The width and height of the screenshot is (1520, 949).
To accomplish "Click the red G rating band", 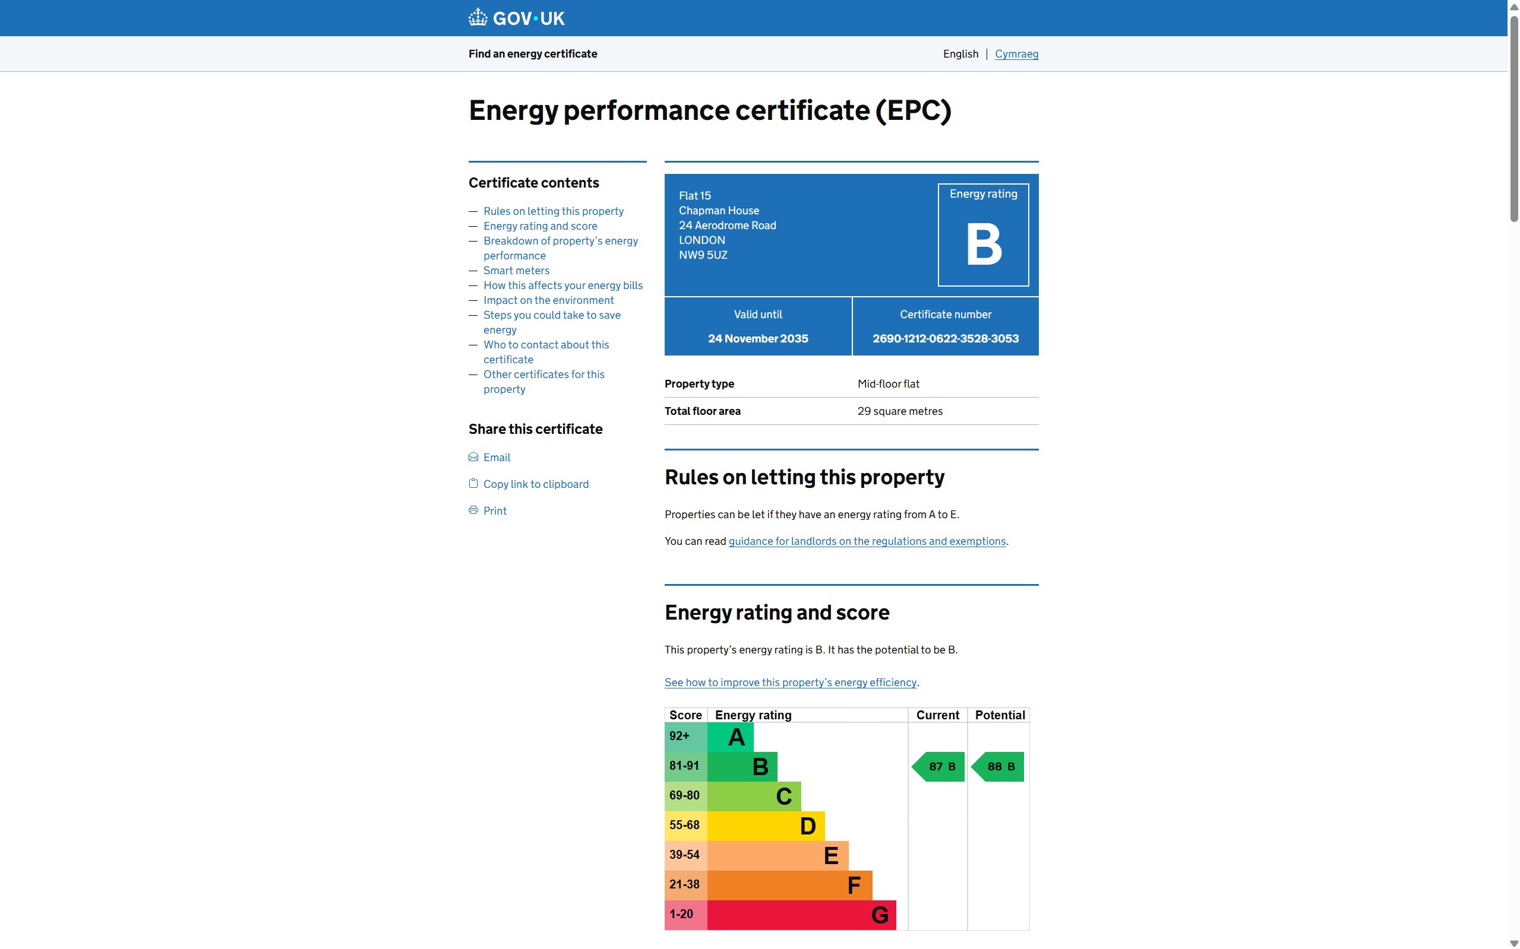I will pos(801,915).
